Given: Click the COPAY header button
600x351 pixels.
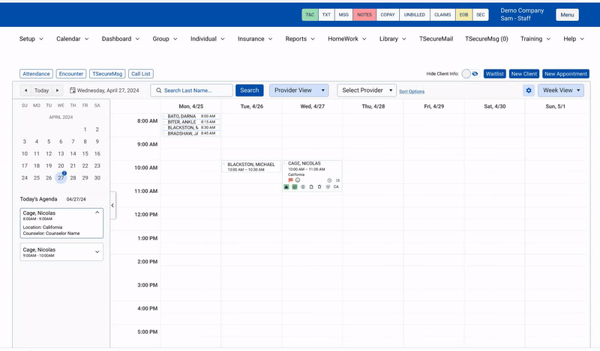Looking at the screenshot, I should pos(388,15).
